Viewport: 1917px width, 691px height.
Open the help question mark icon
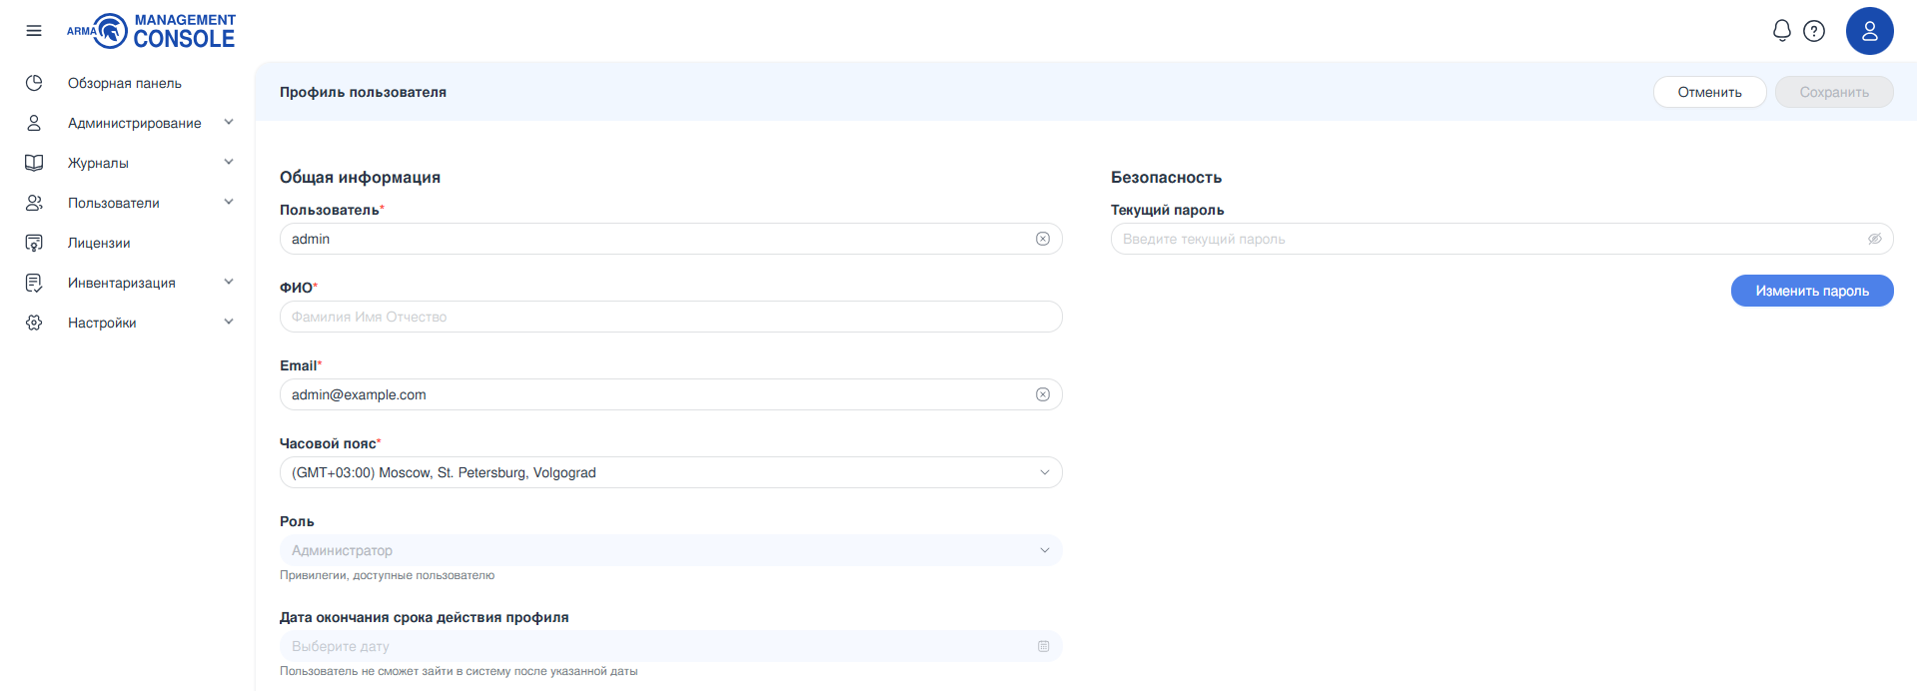tap(1814, 31)
